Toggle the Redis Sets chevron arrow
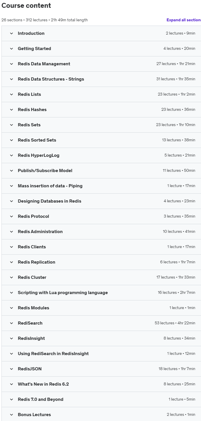 pyautogui.click(x=11, y=125)
